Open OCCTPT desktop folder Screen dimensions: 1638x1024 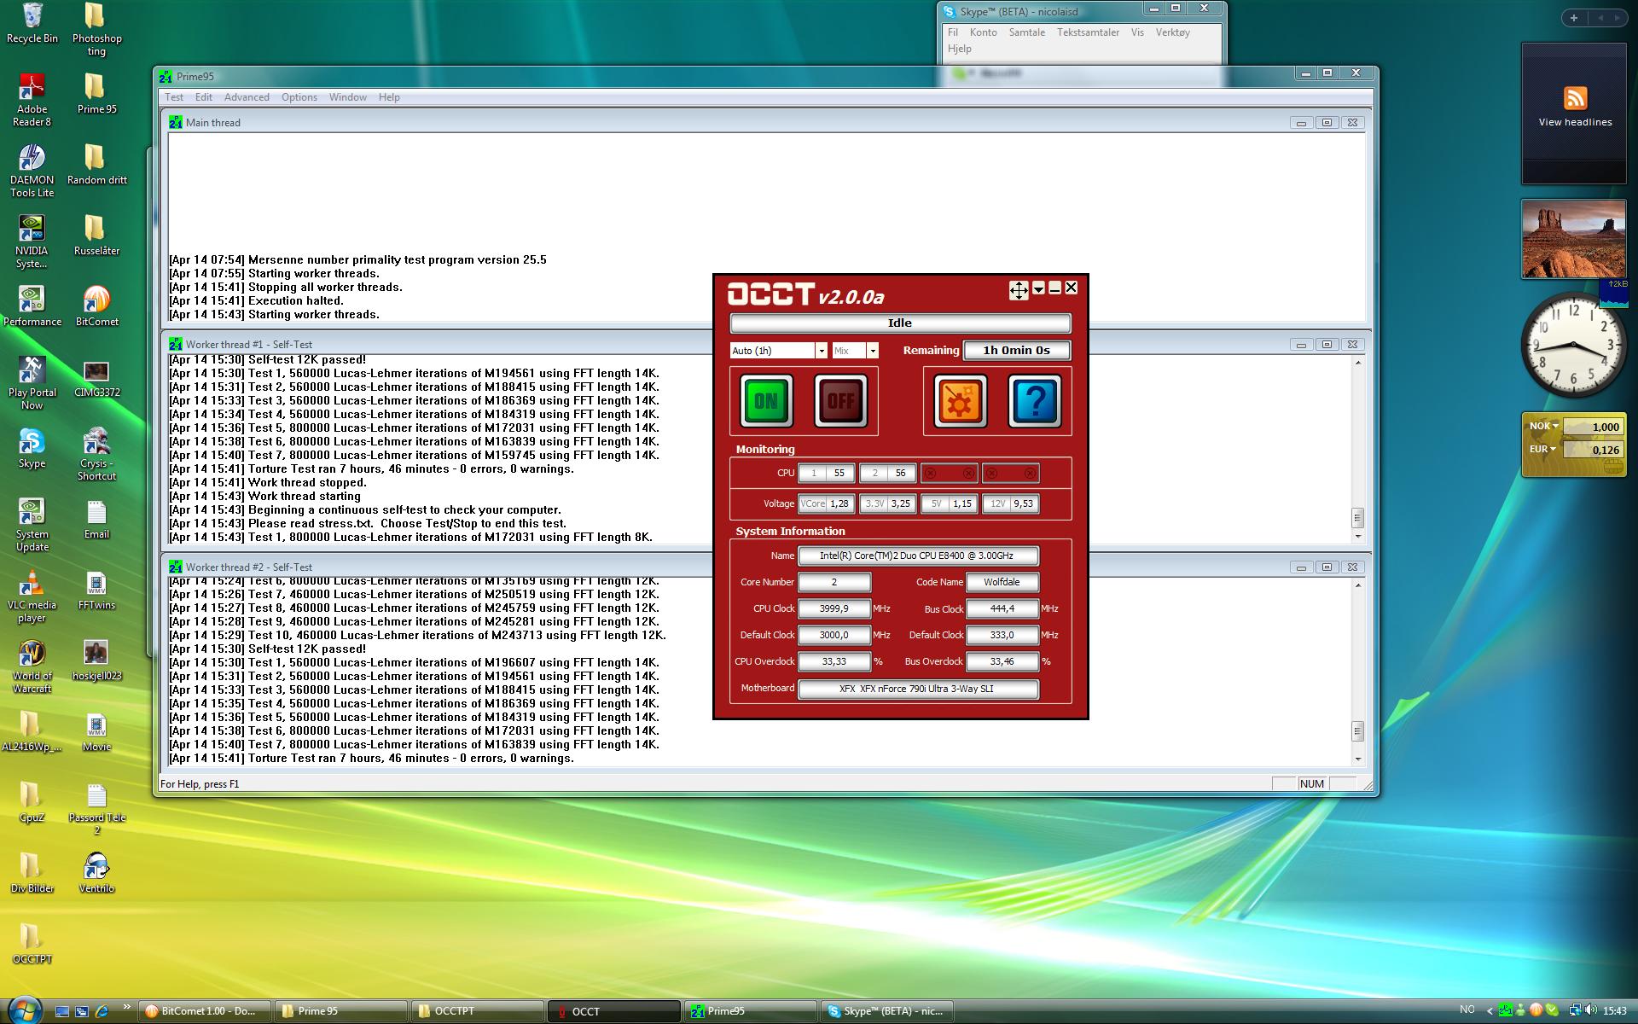click(x=32, y=945)
